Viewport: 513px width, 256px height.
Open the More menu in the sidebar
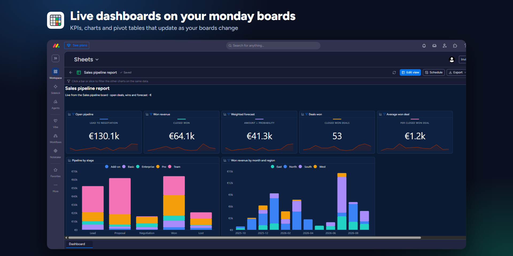click(56, 187)
